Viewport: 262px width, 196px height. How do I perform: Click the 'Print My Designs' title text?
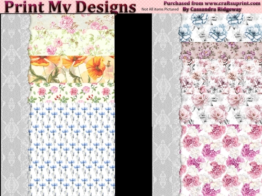pos(70,7)
